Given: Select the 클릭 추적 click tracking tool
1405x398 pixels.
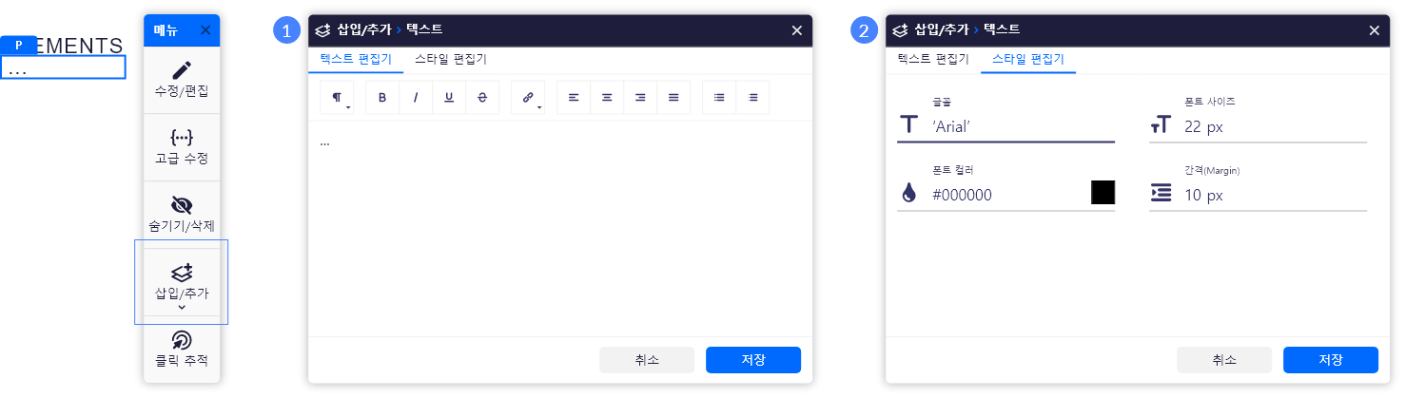Looking at the screenshot, I should (181, 350).
